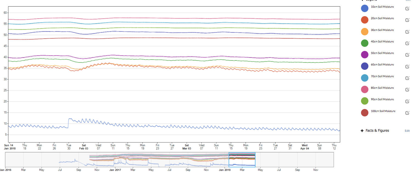Open the edit icon for 90cm Soil Moisture

pos(407,101)
